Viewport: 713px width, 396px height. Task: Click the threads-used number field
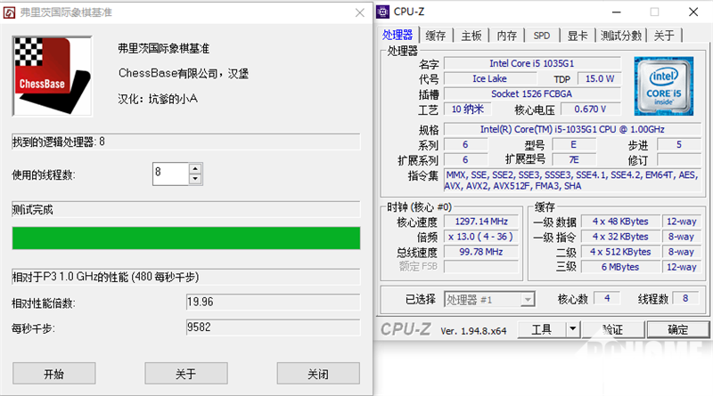tap(170, 174)
